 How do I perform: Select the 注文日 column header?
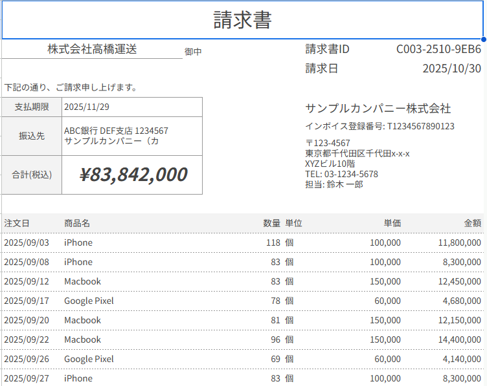coord(17,223)
